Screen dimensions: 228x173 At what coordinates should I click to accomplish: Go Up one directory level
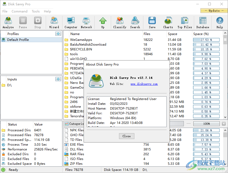[103, 23]
